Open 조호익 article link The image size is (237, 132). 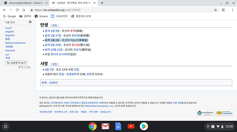point(77,49)
